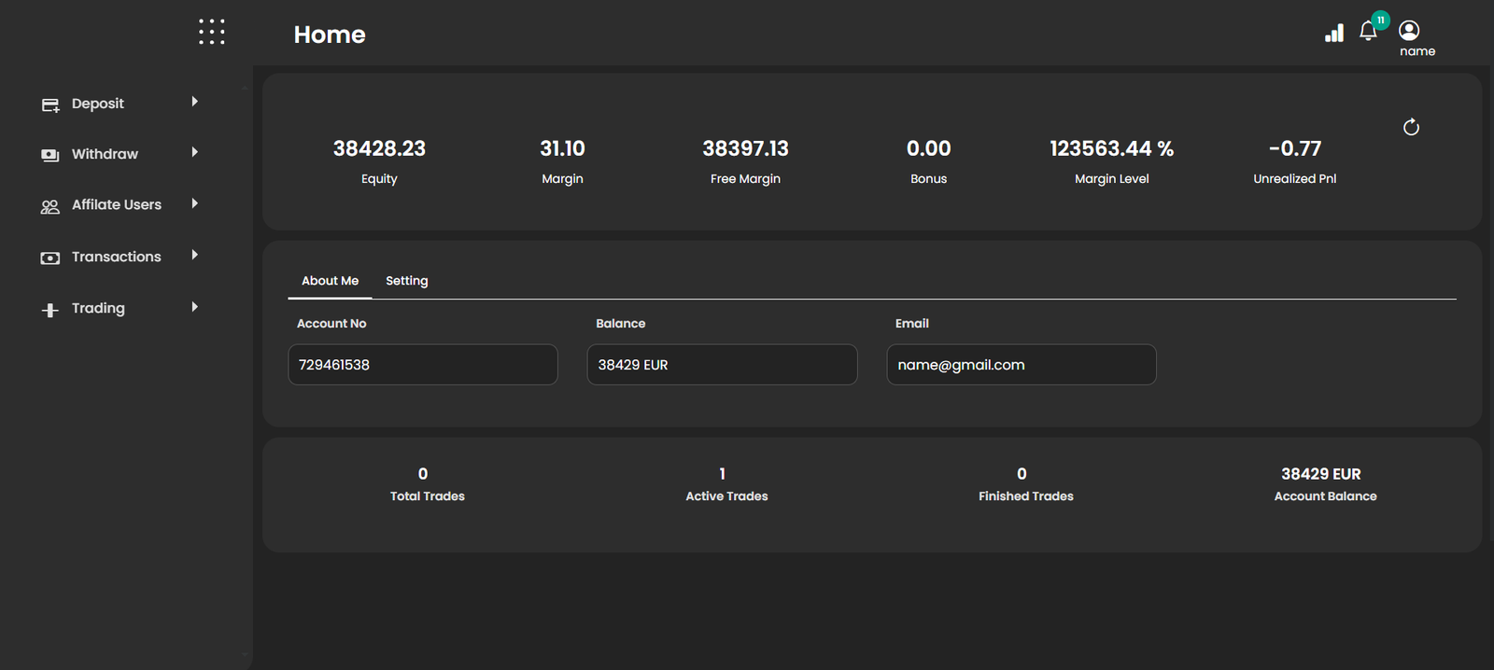1494x670 pixels.
Task: Click the Affiliate Users people icon
Action: 50,206
